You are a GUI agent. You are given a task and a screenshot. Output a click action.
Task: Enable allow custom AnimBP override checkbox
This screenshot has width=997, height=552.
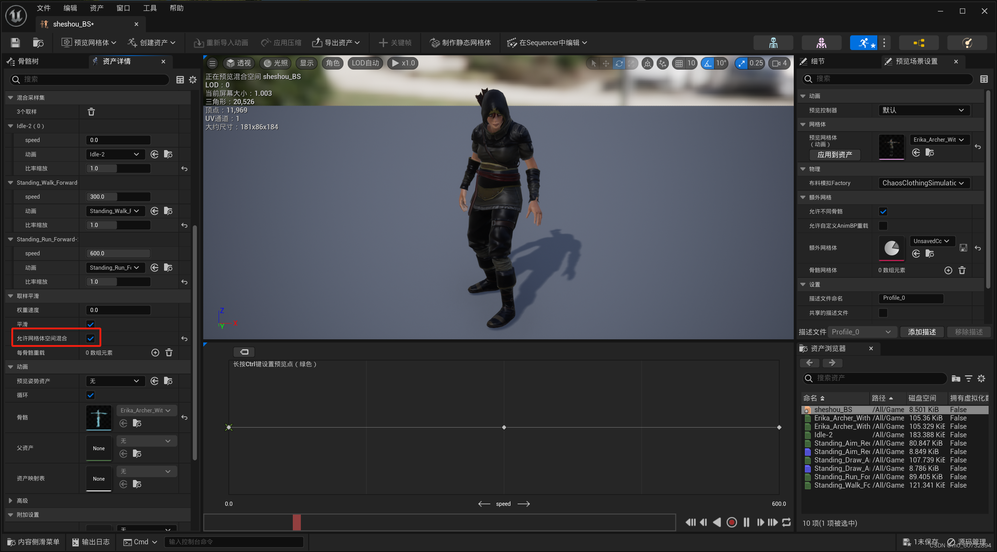883,226
